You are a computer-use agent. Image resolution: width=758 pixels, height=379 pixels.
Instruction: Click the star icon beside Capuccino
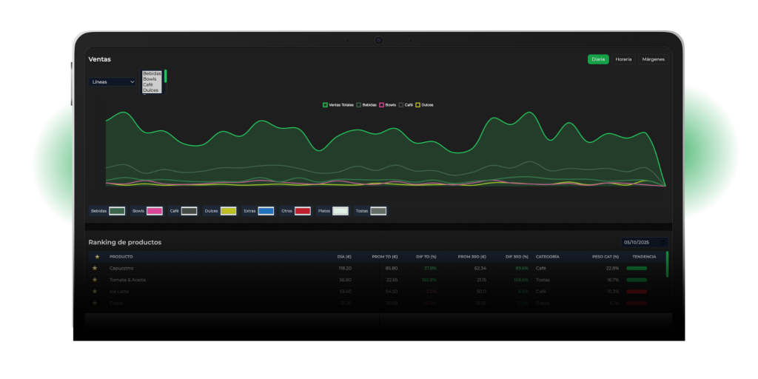[x=95, y=268]
